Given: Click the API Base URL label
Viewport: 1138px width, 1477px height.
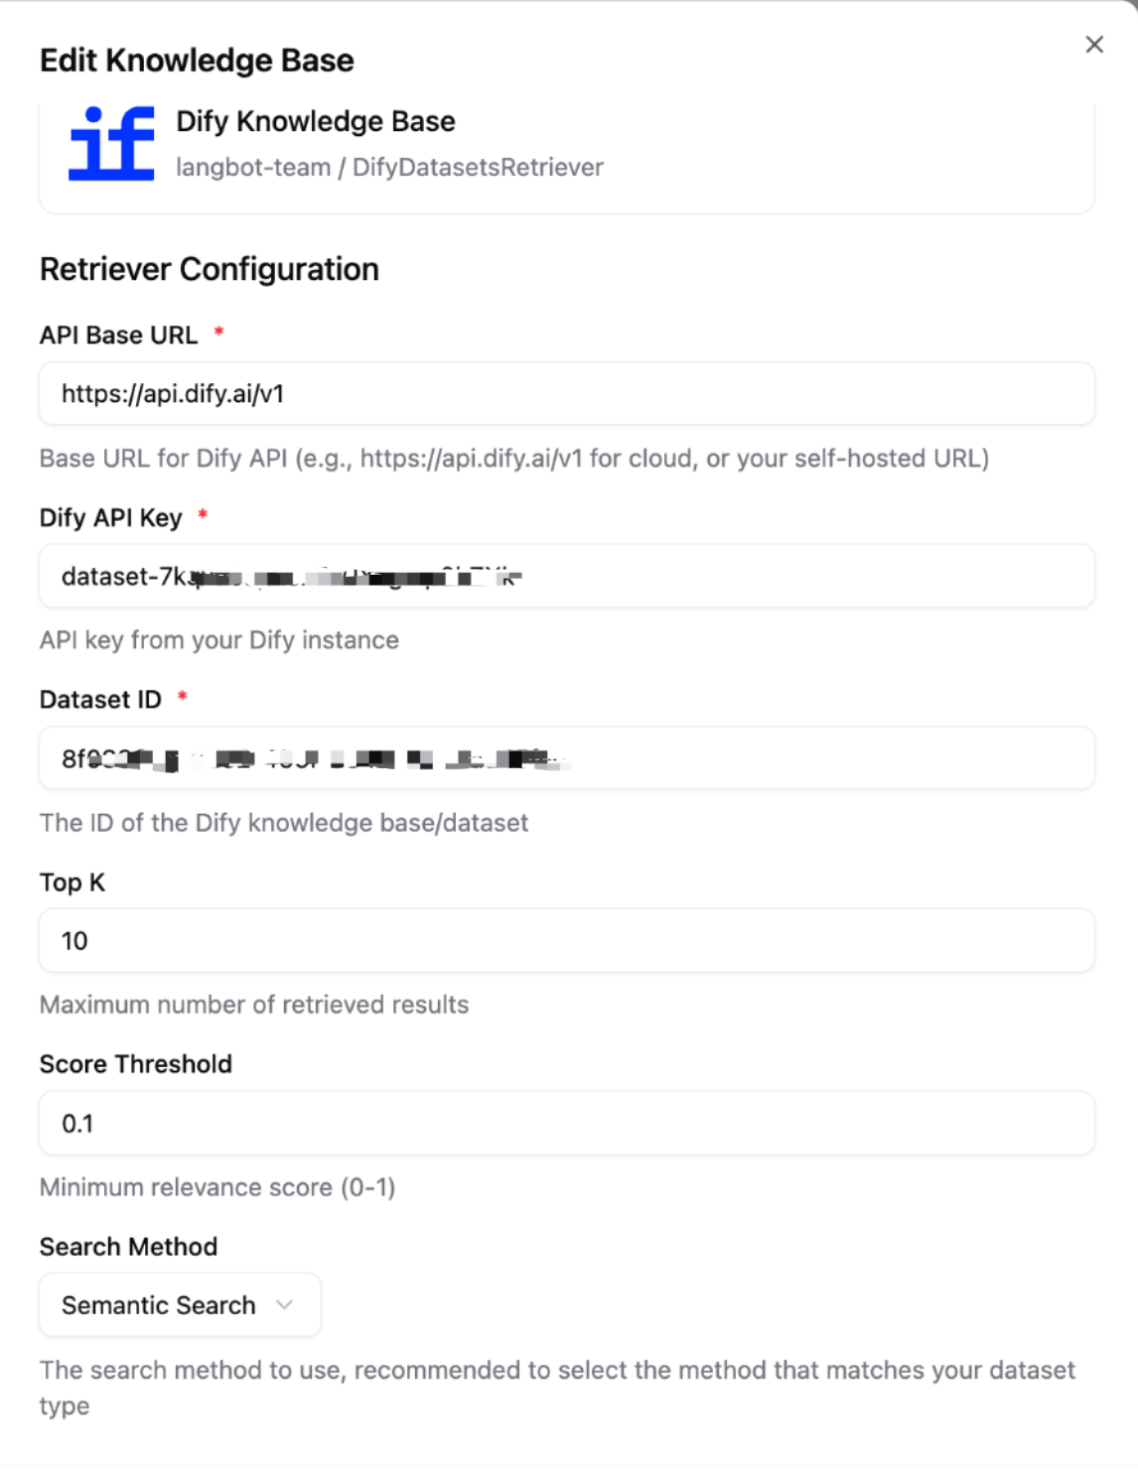Looking at the screenshot, I should pyautogui.click(x=118, y=336).
